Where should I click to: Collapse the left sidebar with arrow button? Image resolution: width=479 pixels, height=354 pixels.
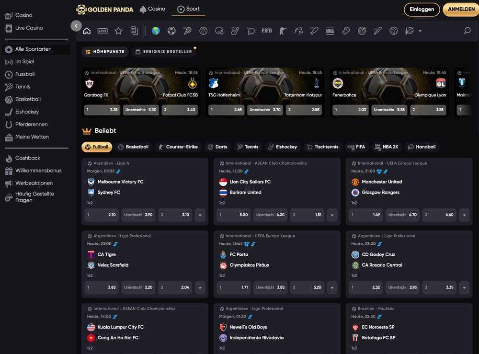76,26
